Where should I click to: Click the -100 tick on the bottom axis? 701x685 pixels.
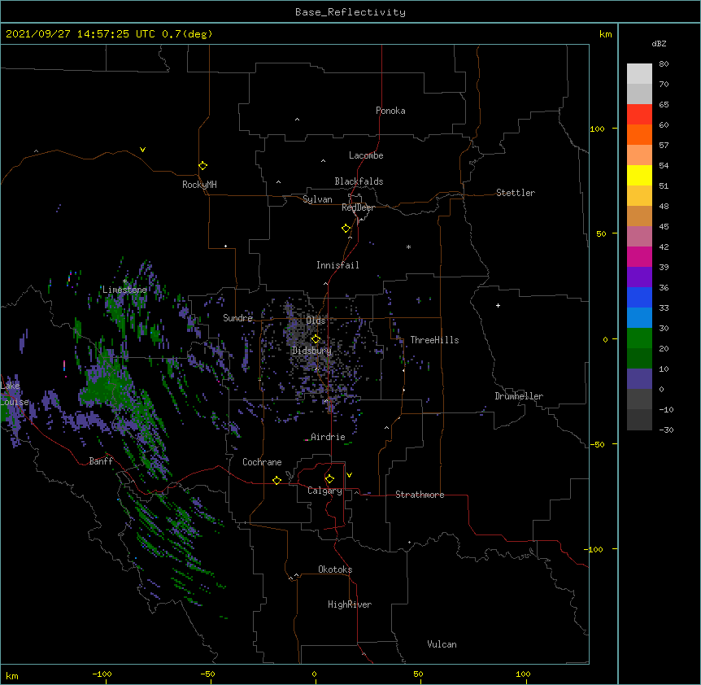102,674
